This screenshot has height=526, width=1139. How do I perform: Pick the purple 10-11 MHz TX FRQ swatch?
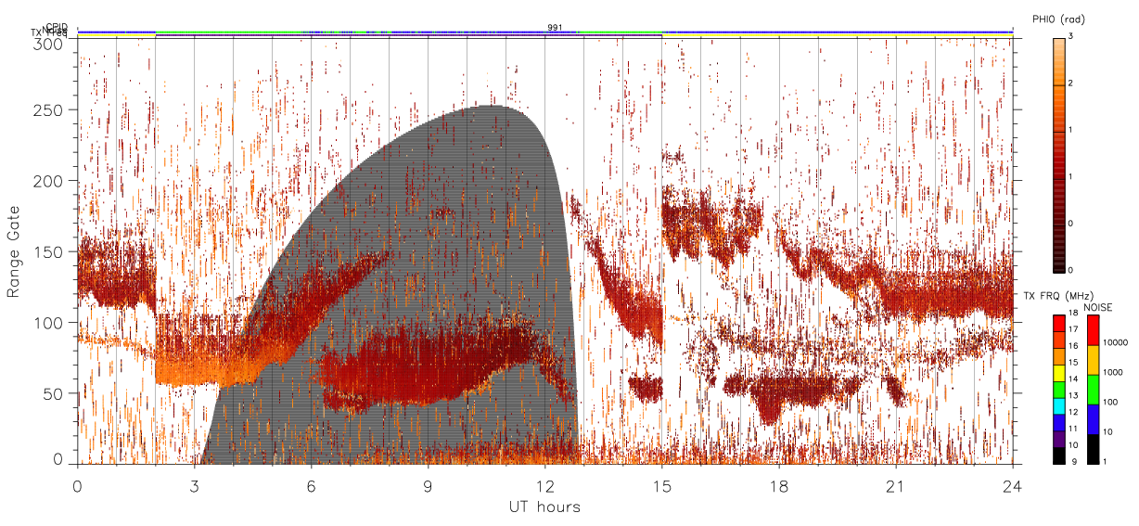click(1059, 439)
